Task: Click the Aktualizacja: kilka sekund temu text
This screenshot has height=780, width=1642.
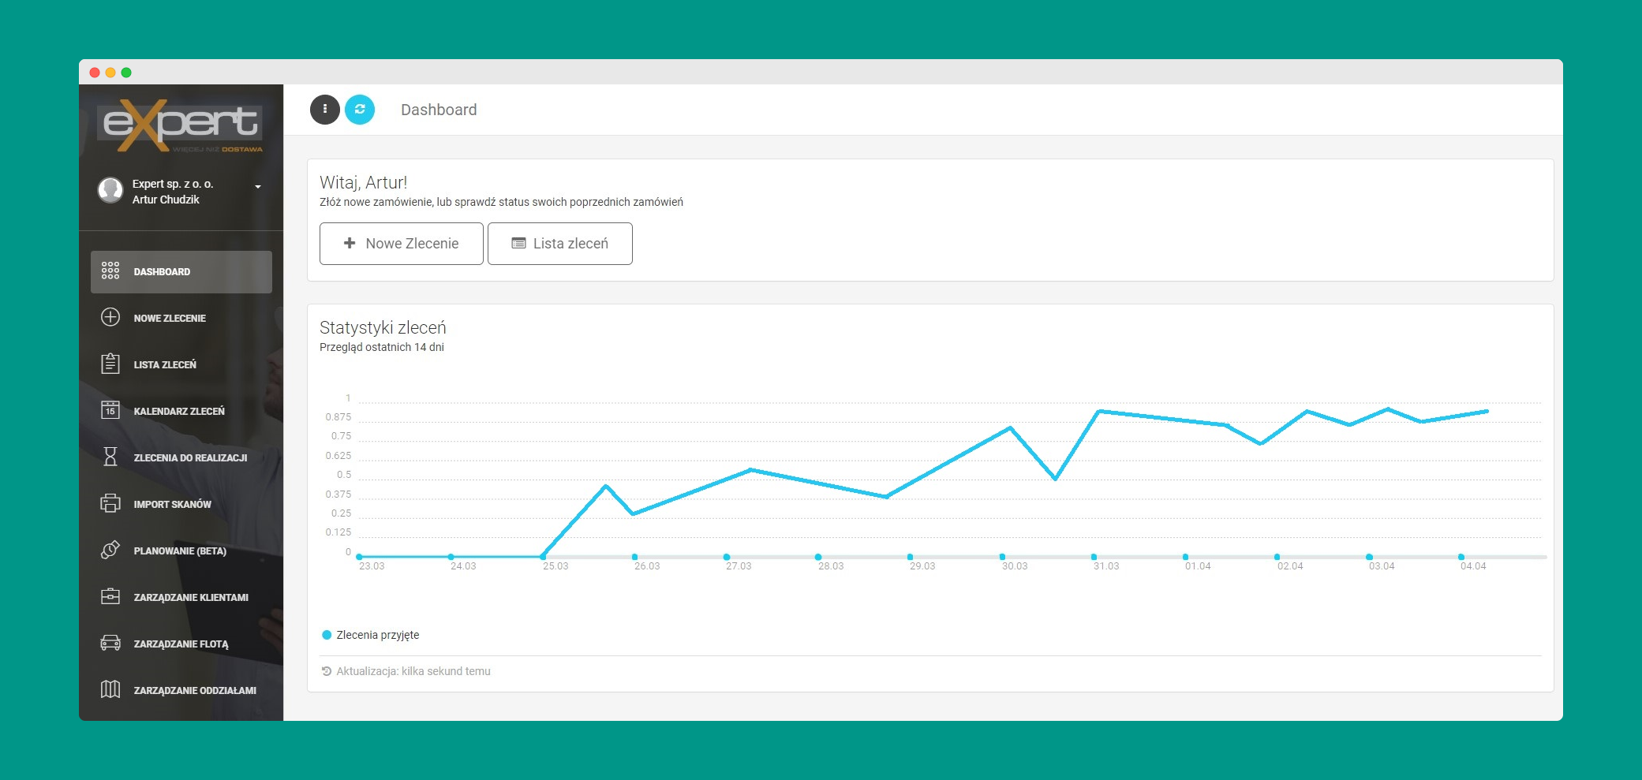Action: (x=413, y=671)
